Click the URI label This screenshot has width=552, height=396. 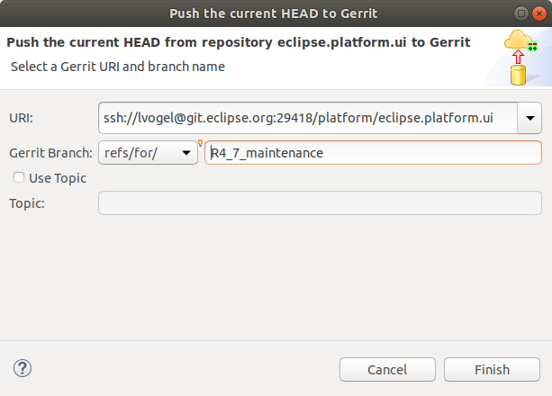click(x=21, y=118)
